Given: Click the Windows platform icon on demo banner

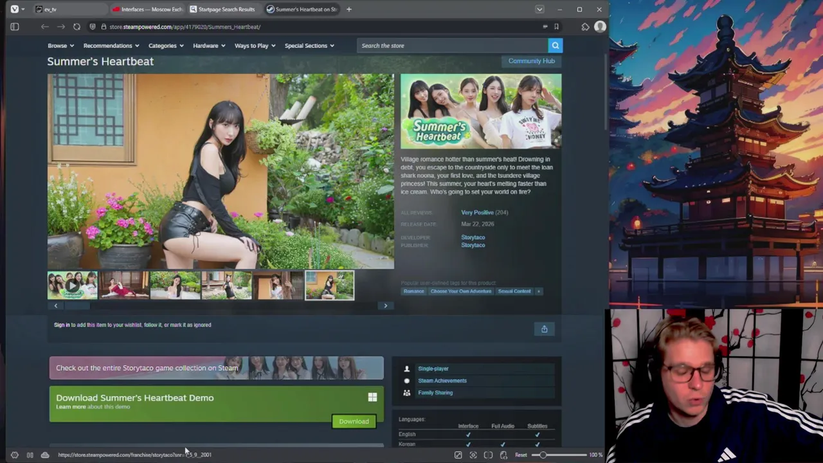Looking at the screenshot, I should coord(372,397).
